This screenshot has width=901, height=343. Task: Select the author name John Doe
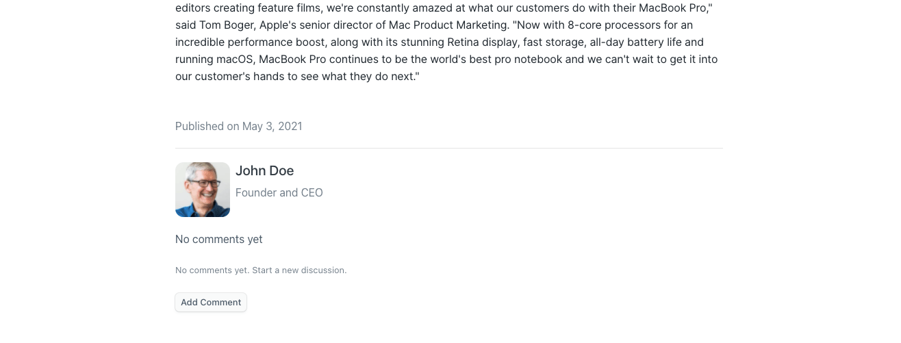(x=264, y=170)
